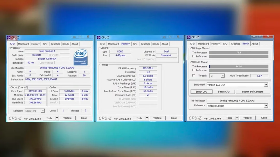Click the Memory Type DDR2 value
This screenshot has width=280, height=157.
coord(120,51)
